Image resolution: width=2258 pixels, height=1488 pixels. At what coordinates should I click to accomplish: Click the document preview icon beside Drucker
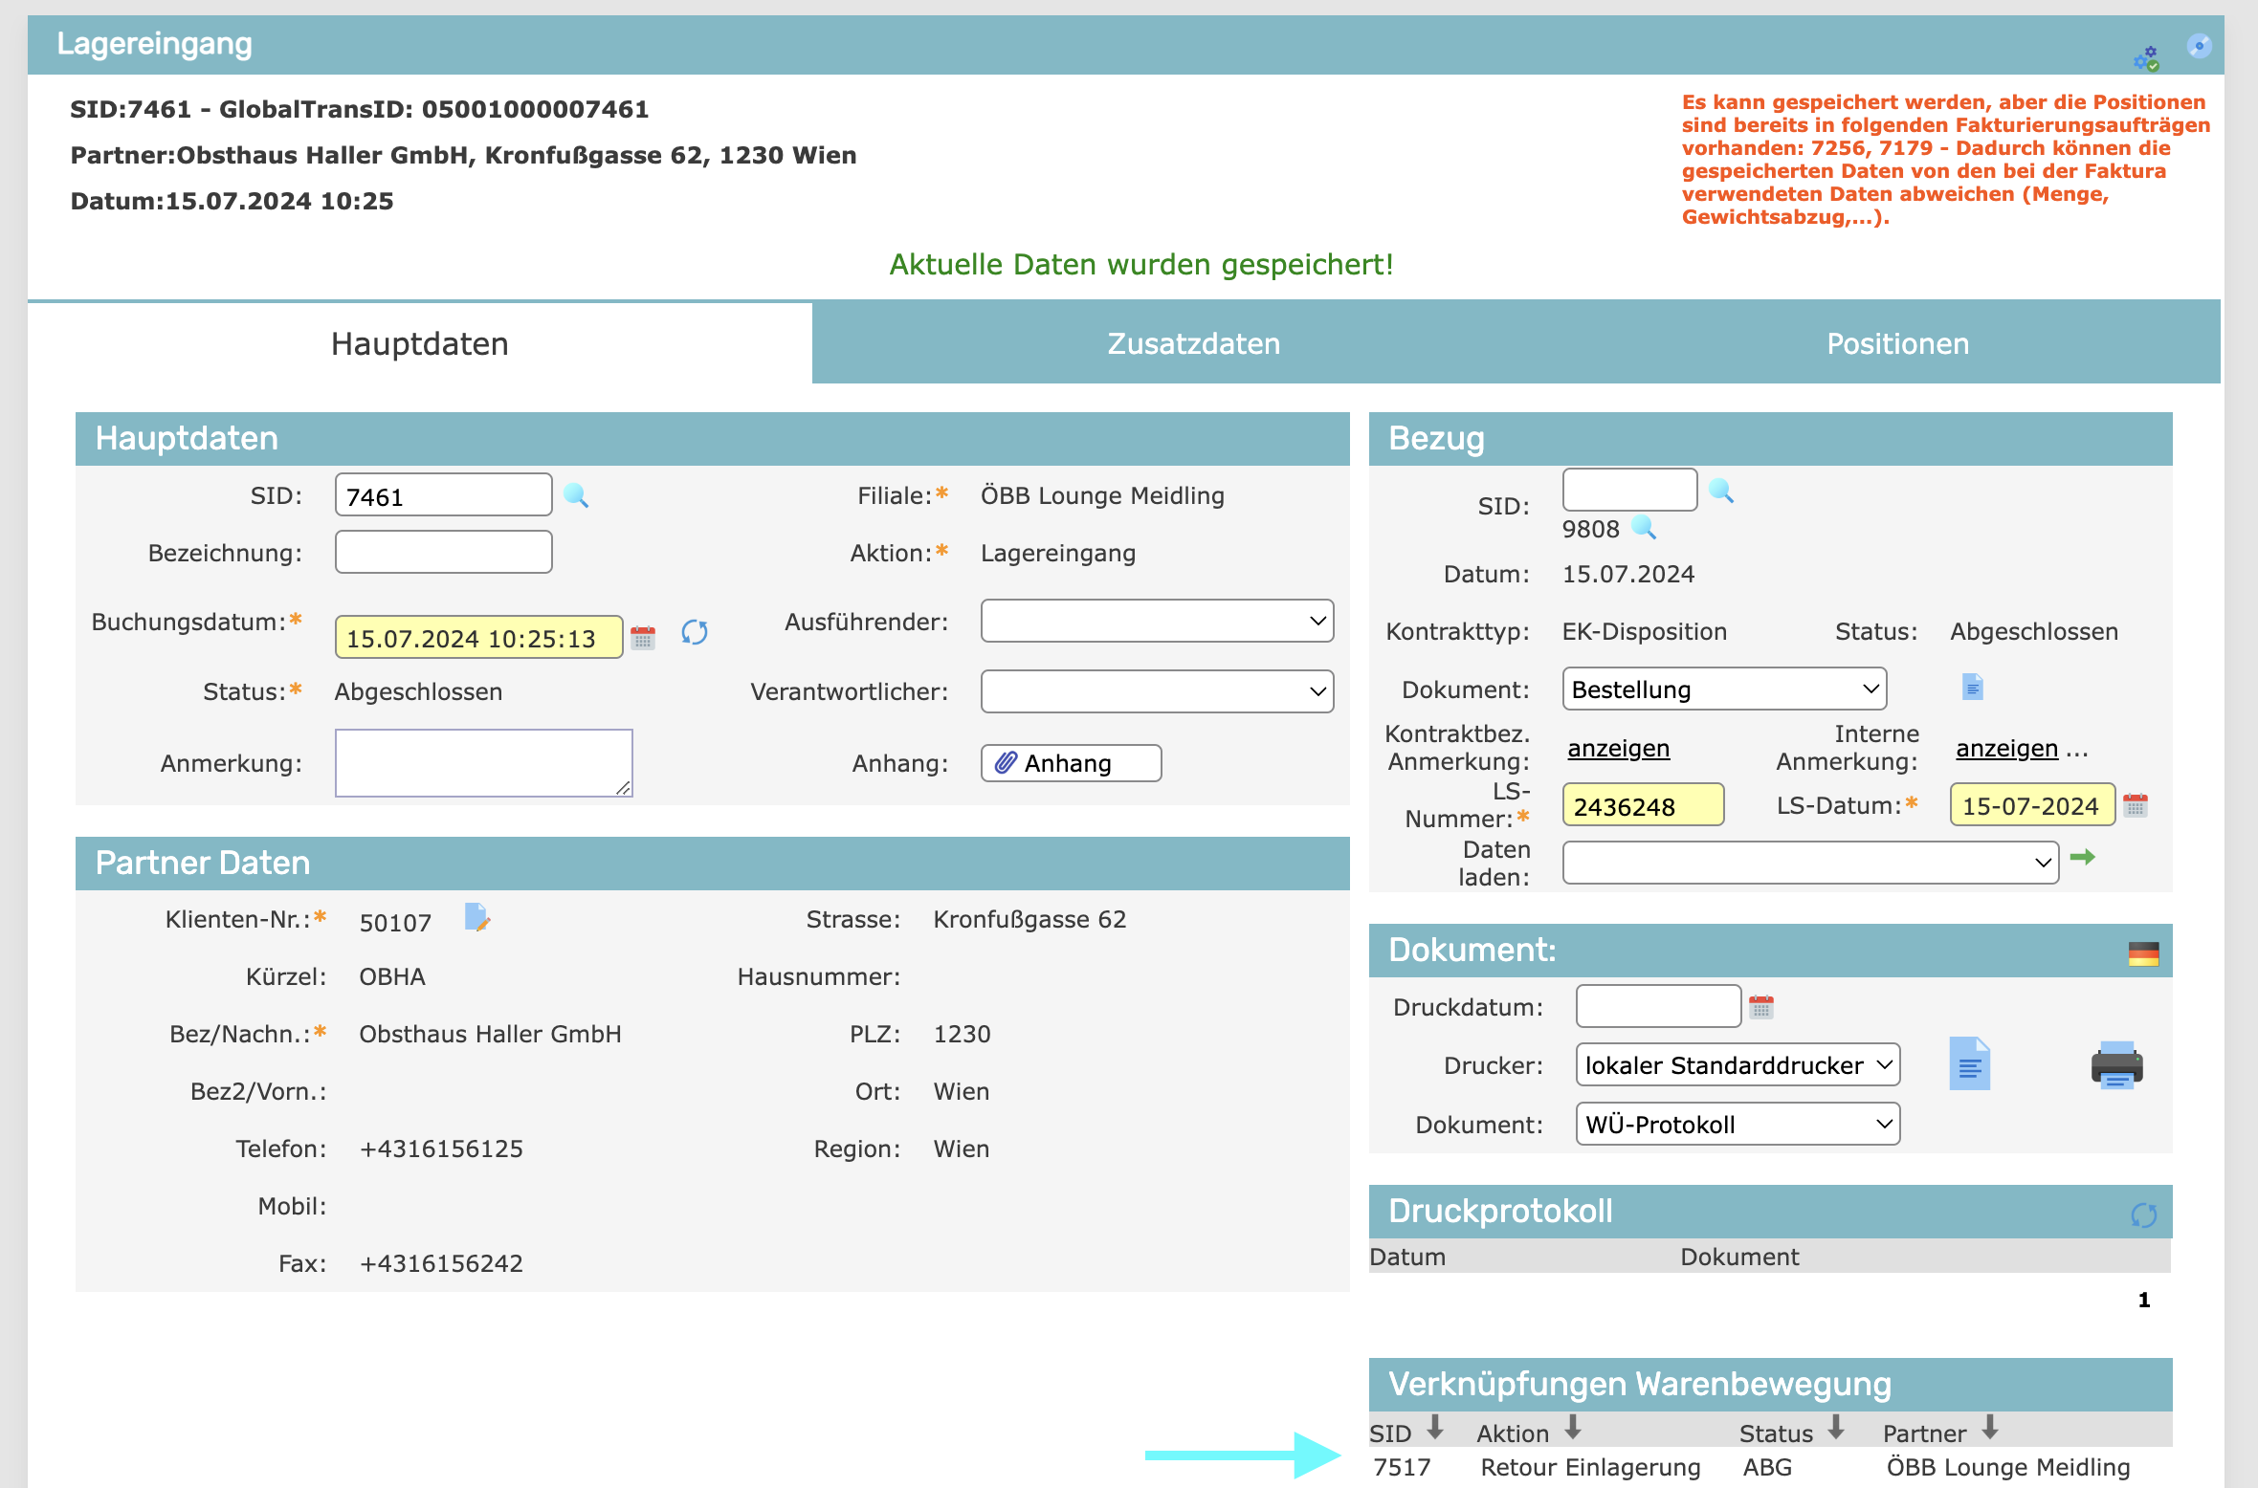coord(1969,1064)
